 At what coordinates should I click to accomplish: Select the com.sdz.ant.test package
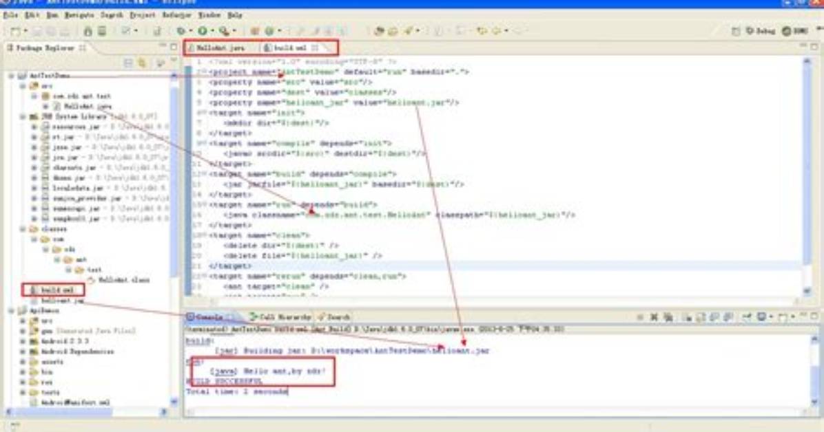point(76,96)
